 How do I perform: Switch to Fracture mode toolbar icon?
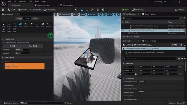click(x=103, y=10)
